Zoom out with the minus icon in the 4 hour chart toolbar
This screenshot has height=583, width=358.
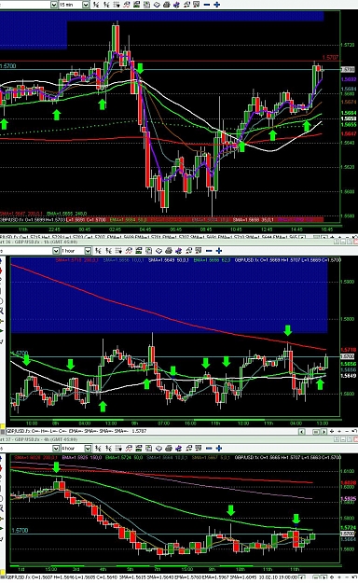click(209, 448)
